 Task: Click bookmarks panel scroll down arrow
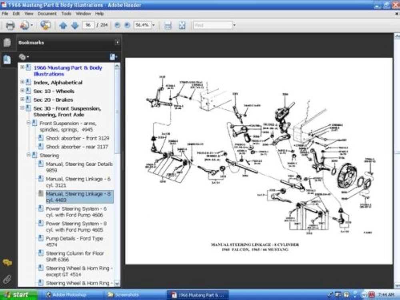pyautogui.click(x=117, y=284)
